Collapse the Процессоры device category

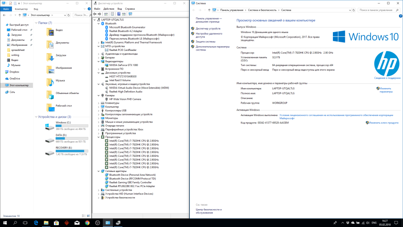pos(98,137)
